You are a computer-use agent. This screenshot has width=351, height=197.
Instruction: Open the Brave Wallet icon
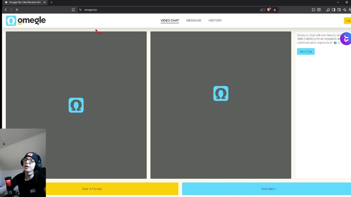coord(339,10)
